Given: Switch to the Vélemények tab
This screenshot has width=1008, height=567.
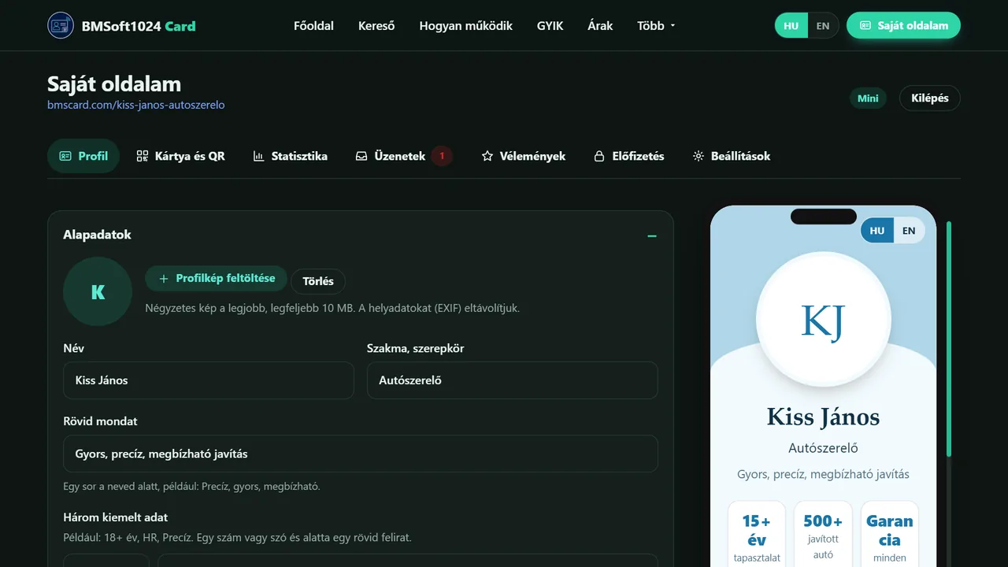Looking at the screenshot, I should [x=524, y=156].
